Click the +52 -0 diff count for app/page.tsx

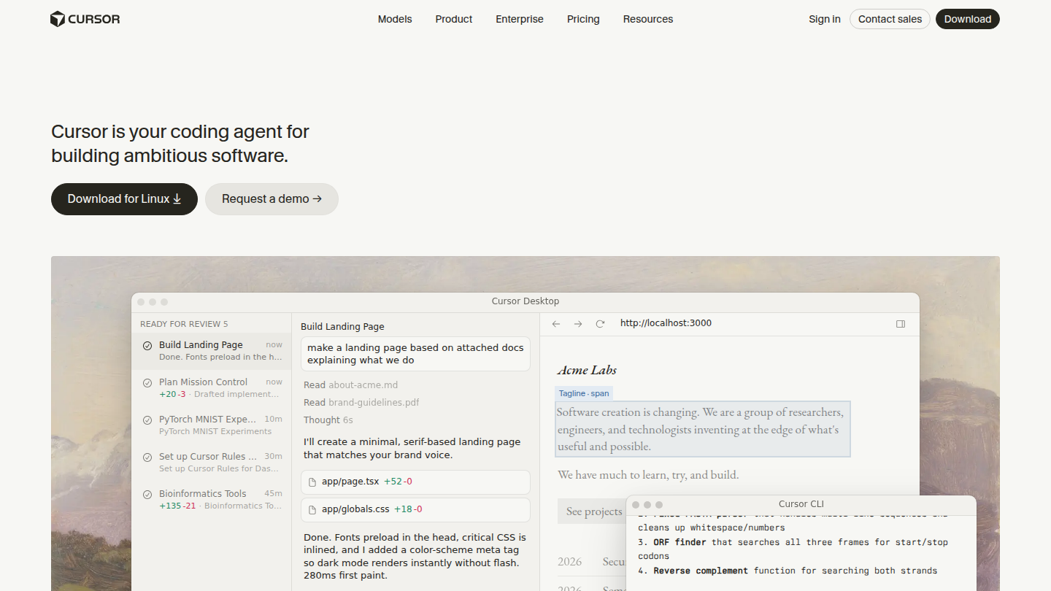[398, 482]
